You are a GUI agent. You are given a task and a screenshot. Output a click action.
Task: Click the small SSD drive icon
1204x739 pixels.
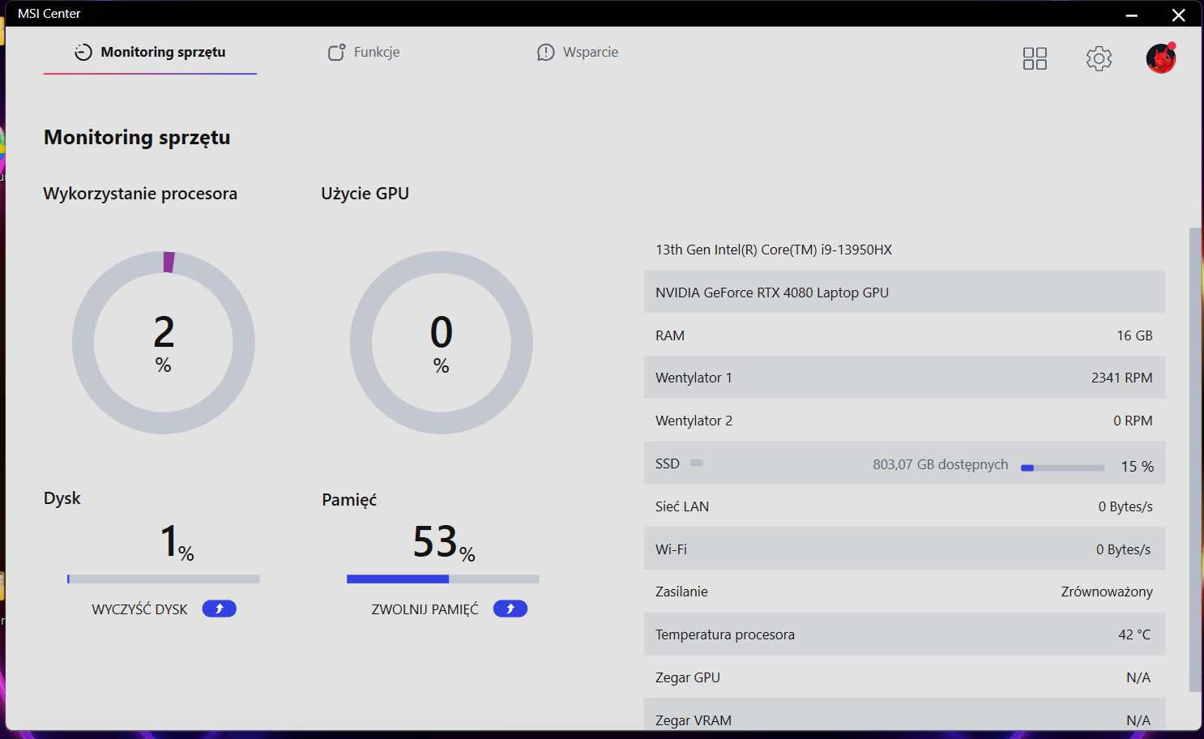tap(697, 463)
